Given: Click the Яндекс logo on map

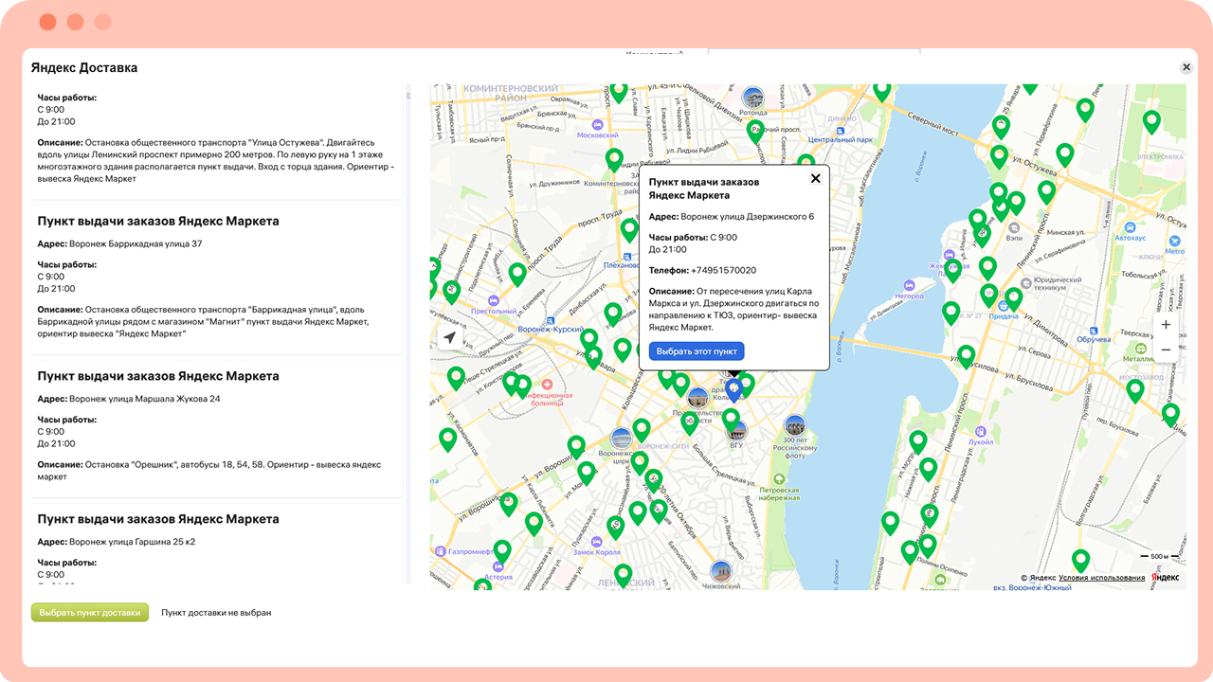Looking at the screenshot, I should point(1166,578).
